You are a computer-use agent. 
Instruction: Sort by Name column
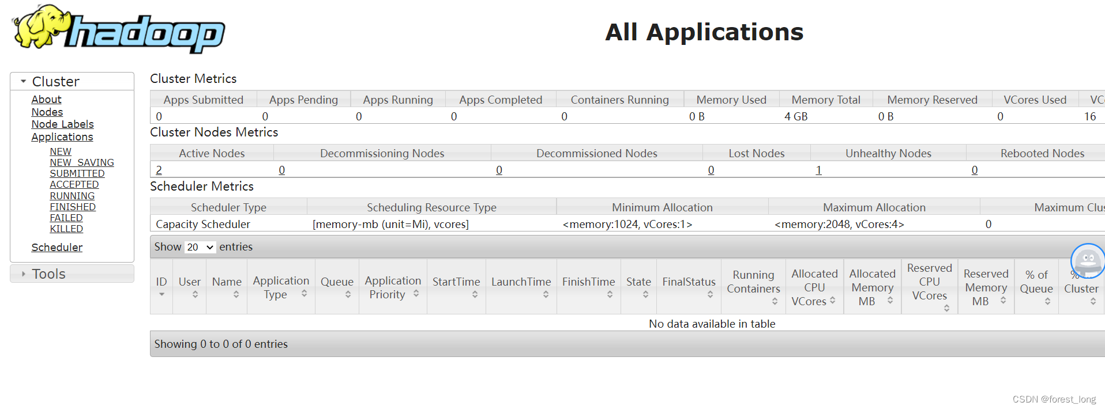click(x=227, y=286)
